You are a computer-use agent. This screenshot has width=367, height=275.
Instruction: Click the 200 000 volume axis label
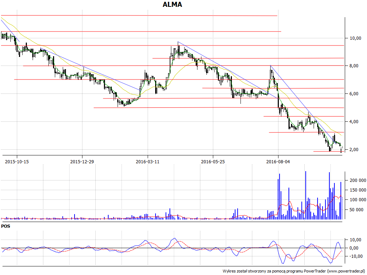point(358,180)
